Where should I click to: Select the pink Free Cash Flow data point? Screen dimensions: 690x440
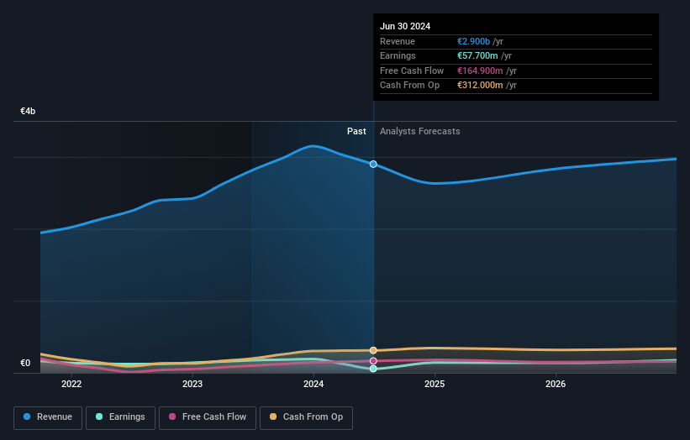point(373,361)
